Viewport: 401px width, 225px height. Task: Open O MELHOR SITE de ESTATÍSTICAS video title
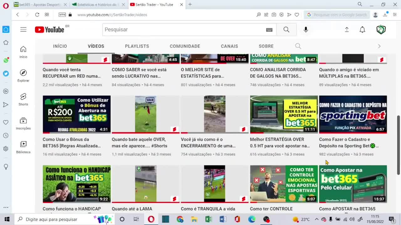[202, 73]
